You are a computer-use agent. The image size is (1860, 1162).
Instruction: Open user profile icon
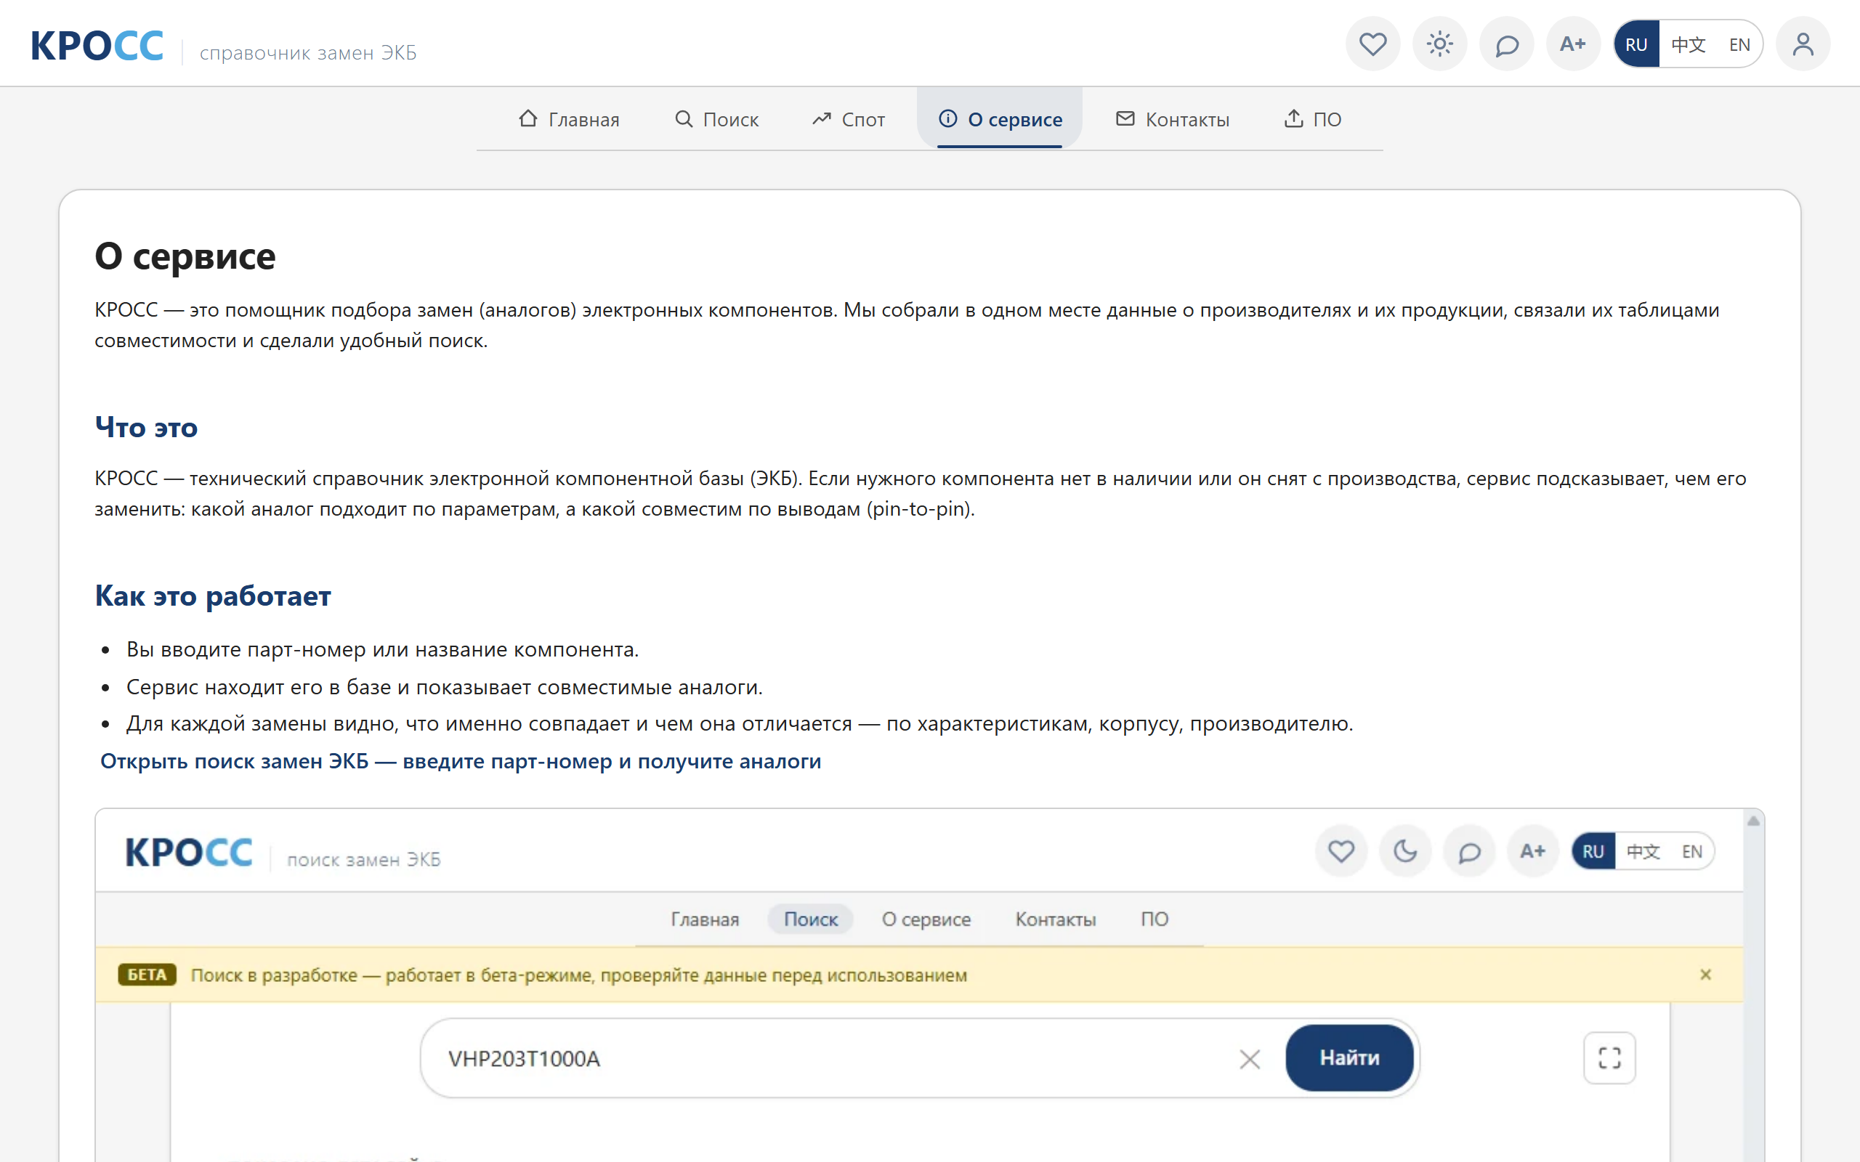click(x=1803, y=44)
